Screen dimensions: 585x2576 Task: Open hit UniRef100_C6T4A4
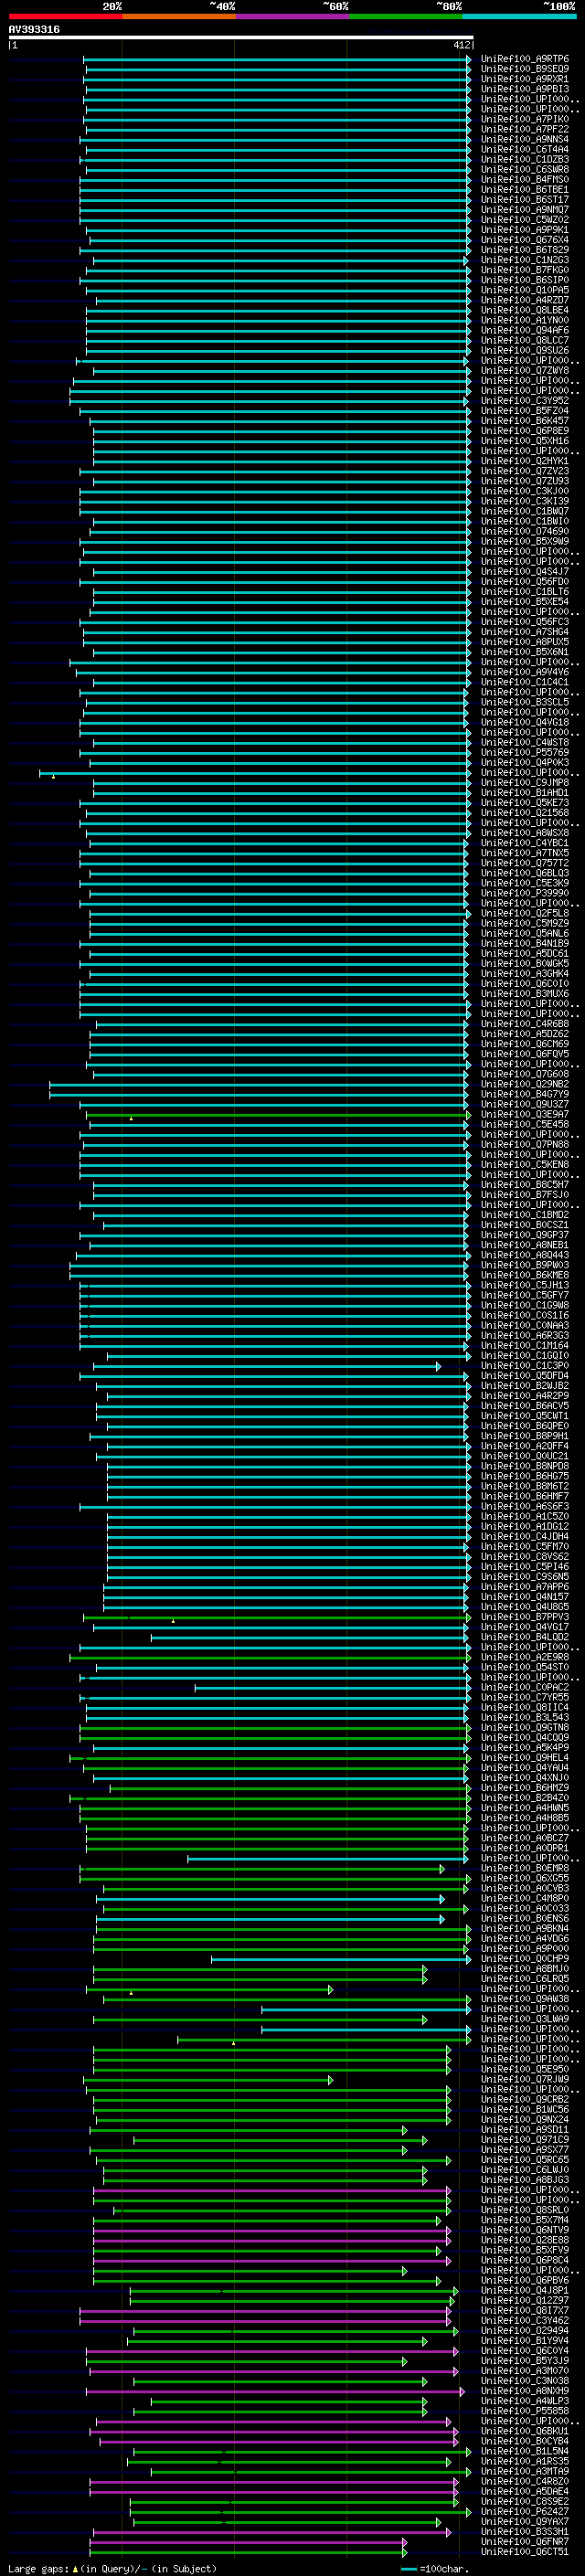point(525,149)
